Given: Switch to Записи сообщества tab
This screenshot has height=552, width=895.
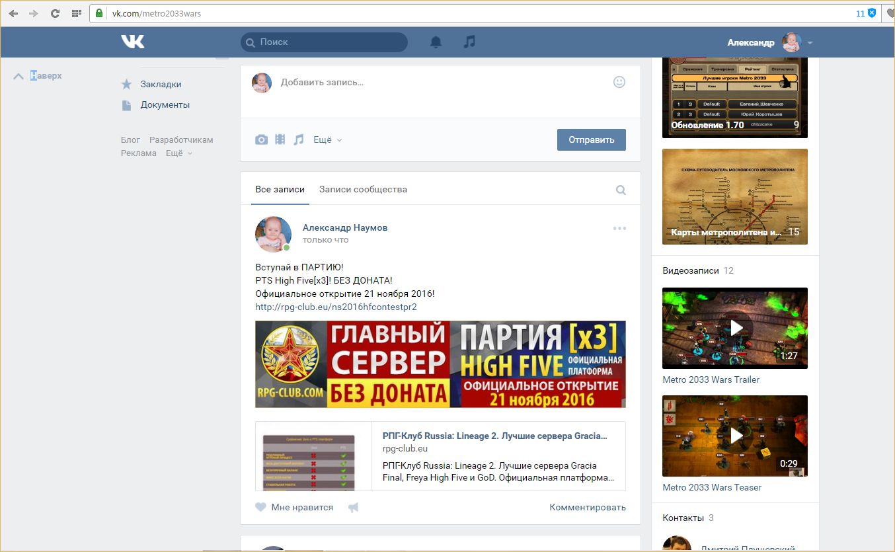Looking at the screenshot, I should [363, 189].
